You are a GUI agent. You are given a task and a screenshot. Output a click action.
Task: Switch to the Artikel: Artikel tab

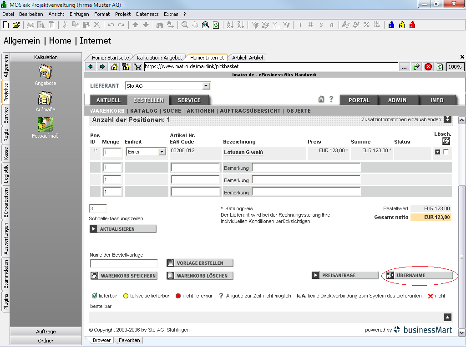coord(248,58)
